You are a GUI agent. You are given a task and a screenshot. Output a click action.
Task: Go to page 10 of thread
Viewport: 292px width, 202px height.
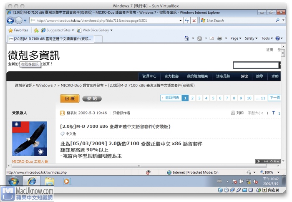[249, 98]
